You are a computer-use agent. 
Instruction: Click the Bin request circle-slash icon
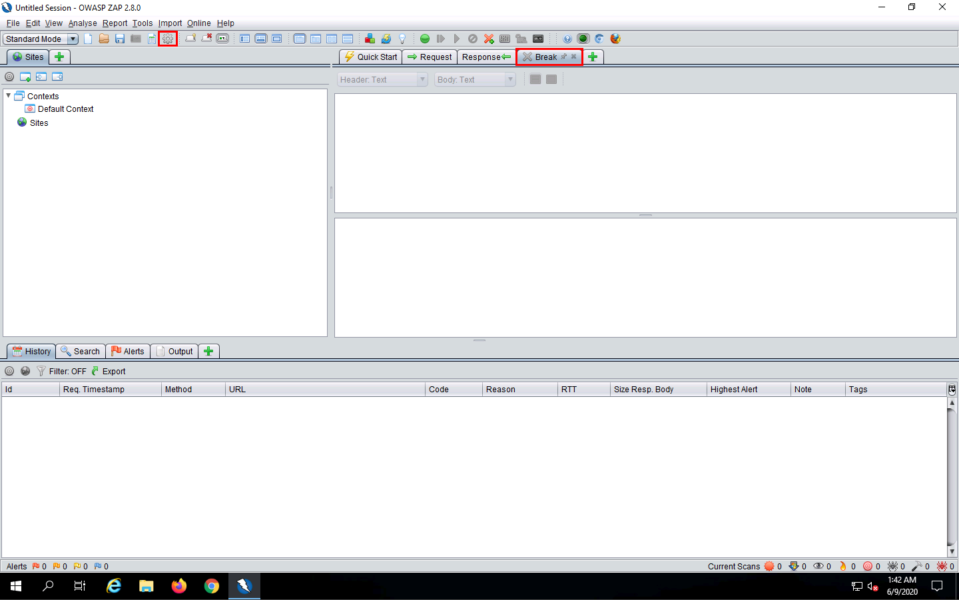point(473,39)
